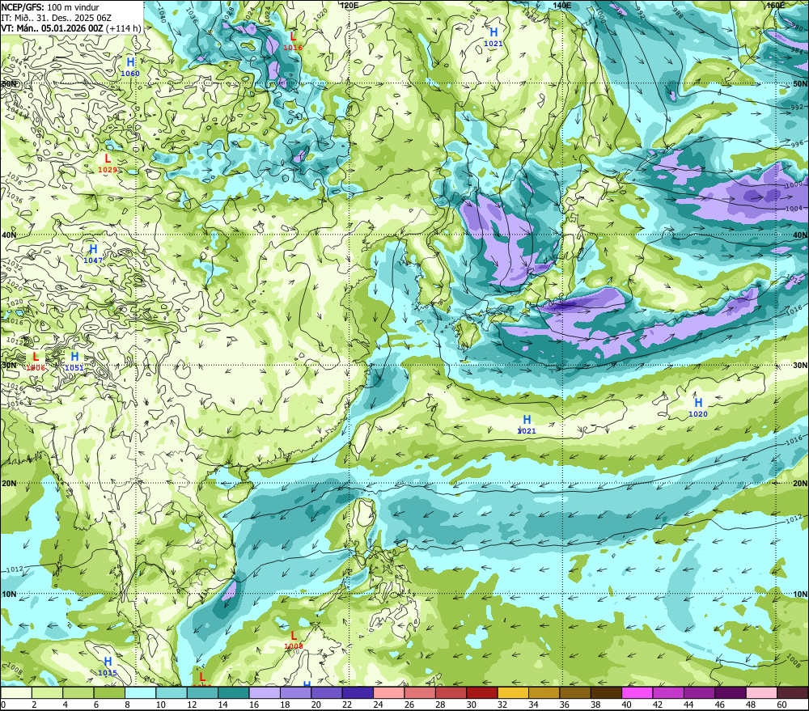Click the H 1021 high below 30N
Image resolution: width=809 pixels, height=711 pixels.
[527, 425]
